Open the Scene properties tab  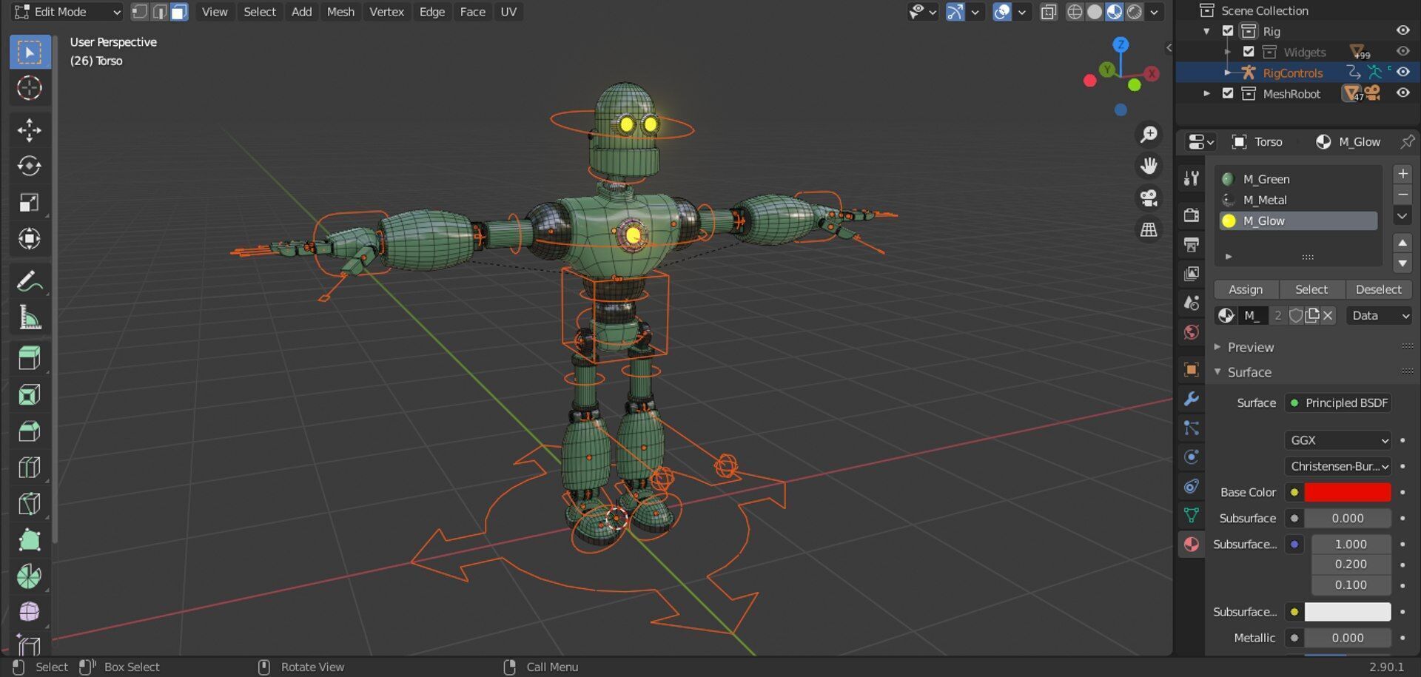1191,303
